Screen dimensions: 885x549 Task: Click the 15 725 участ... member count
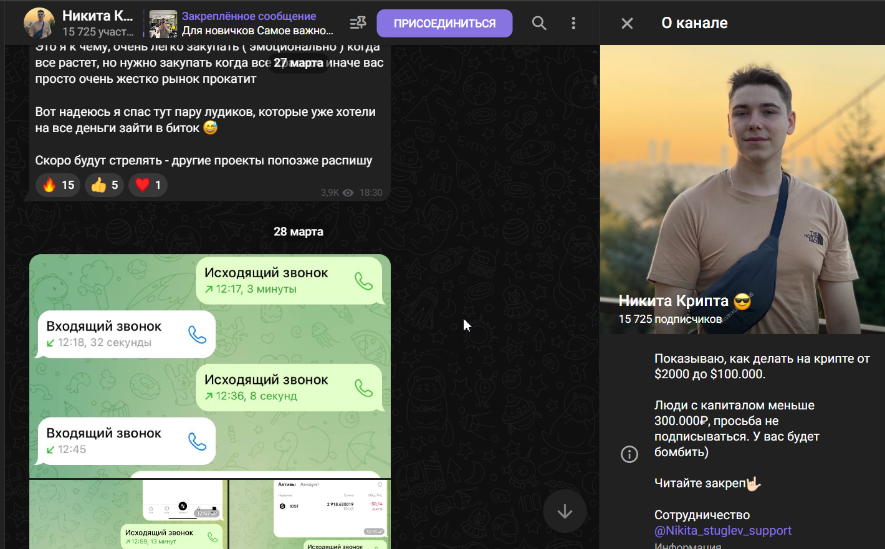tap(98, 32)
